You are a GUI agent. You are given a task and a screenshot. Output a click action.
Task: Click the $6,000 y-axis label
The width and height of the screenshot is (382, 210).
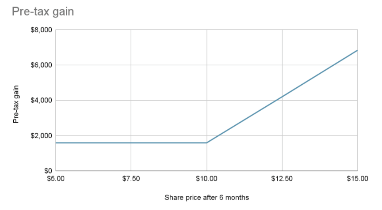pyautogui.click(x=41, y=65)
